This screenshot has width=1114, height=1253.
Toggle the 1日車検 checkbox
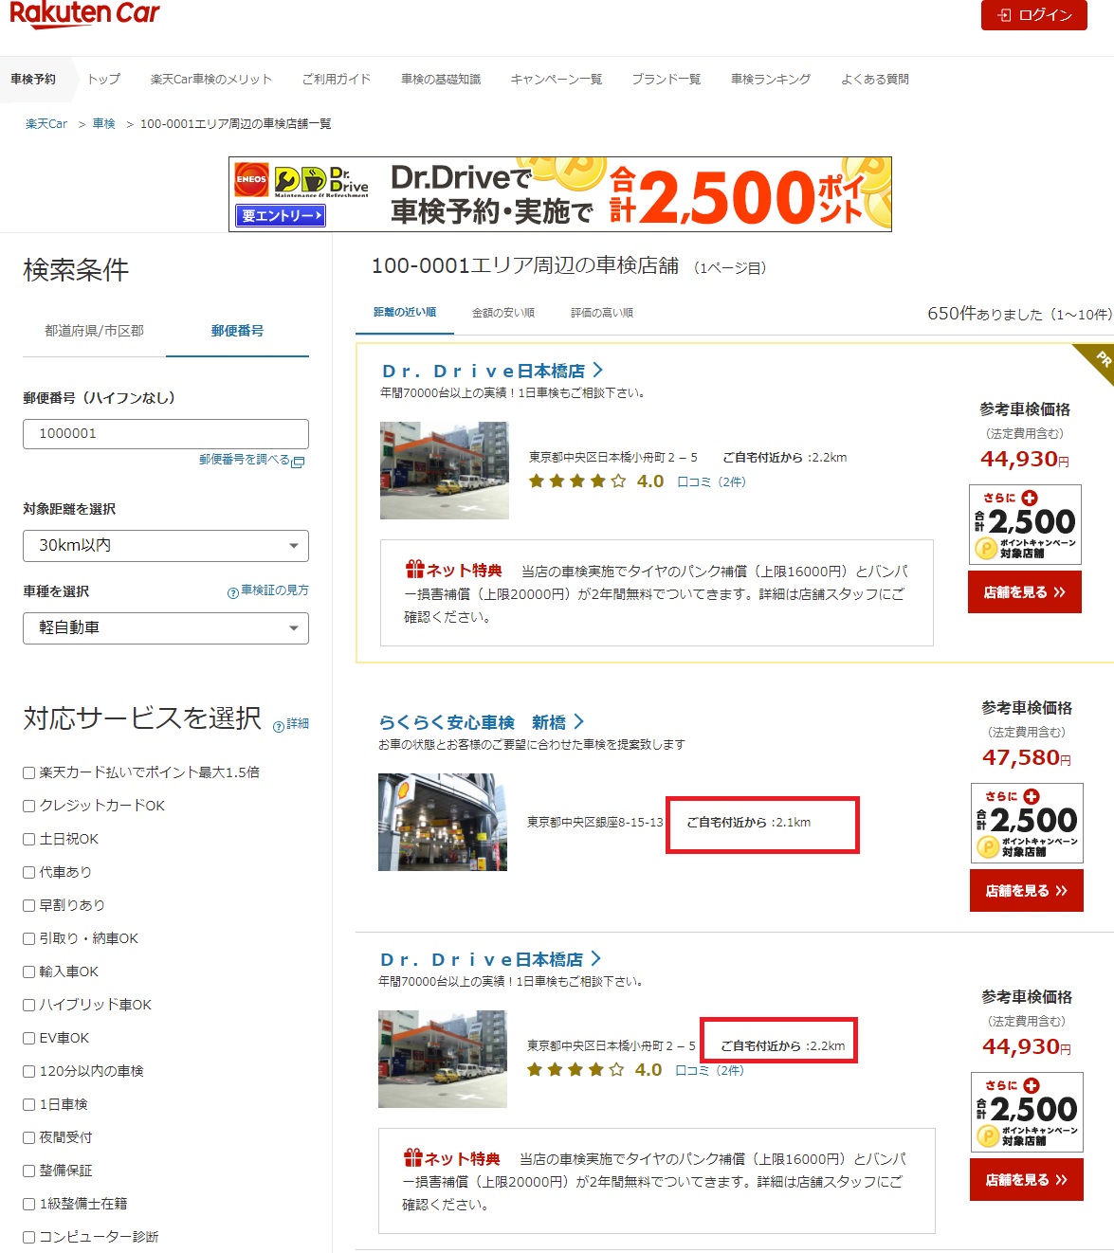click(x=28, y=1104)
